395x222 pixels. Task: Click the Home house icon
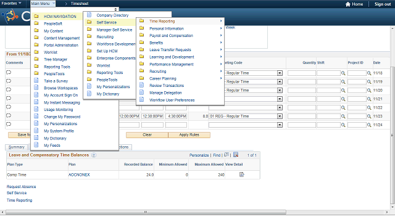pos(348,4)
